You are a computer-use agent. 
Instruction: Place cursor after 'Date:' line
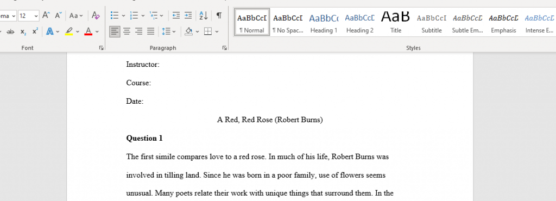pos(144,102)
